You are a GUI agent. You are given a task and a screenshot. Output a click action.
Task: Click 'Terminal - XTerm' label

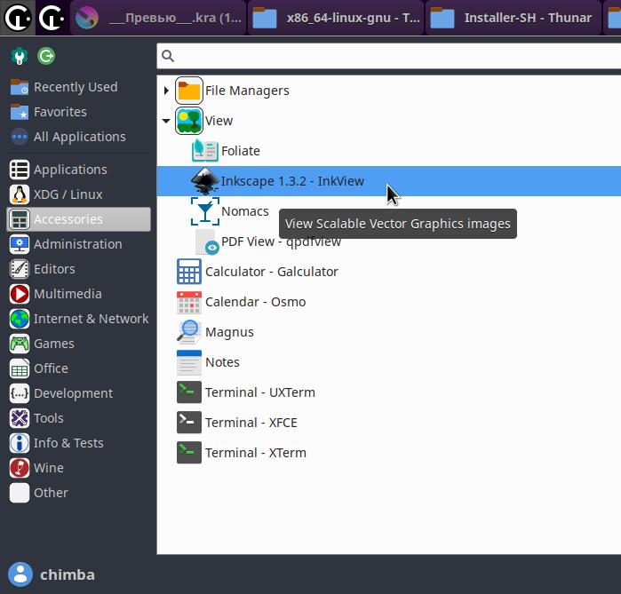(x=256, y=453)
